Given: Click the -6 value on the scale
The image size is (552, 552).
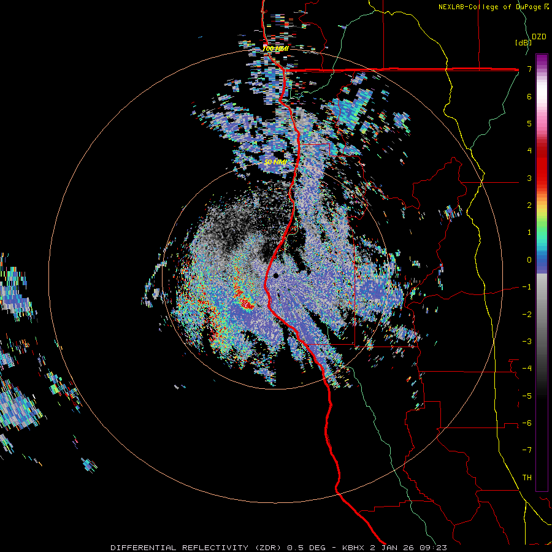Looking at the screenshot, I should (x=527, y=423).
